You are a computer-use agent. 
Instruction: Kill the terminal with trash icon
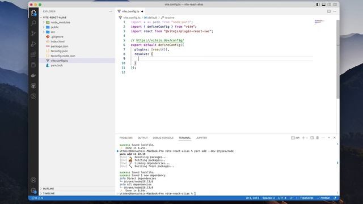(318, 138)
